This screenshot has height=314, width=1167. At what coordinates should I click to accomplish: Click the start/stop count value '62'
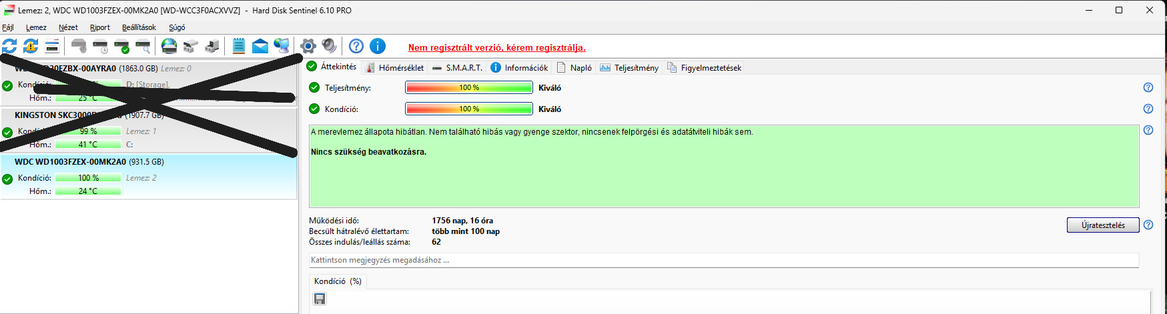pos(436,242)
